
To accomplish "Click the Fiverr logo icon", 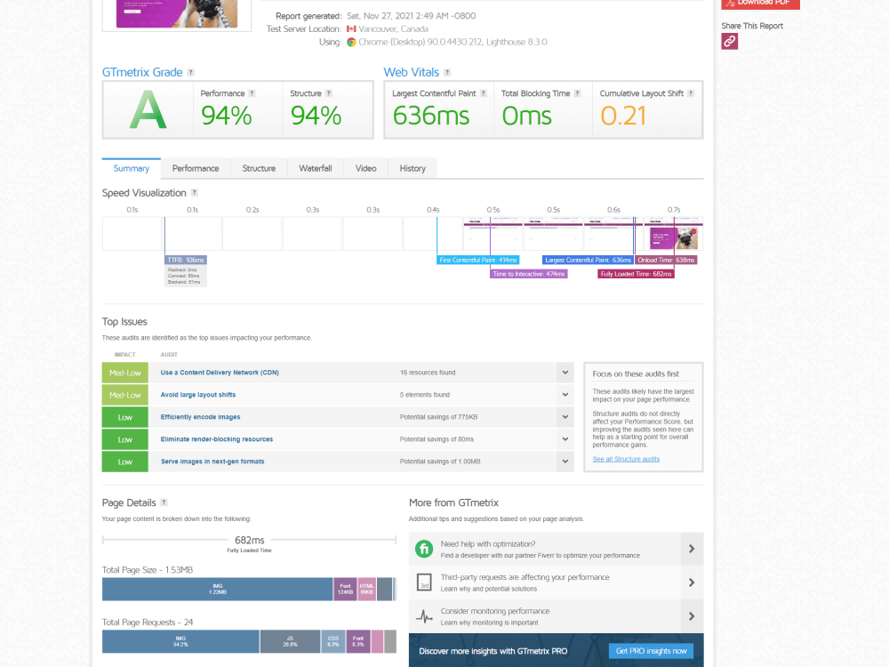I will click(424, 549).
